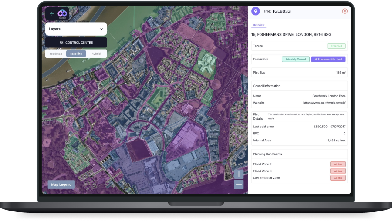The width and height of the screenshot is (392, 221).
Task: Click the Plot Details label
Action: coord(258,116)
